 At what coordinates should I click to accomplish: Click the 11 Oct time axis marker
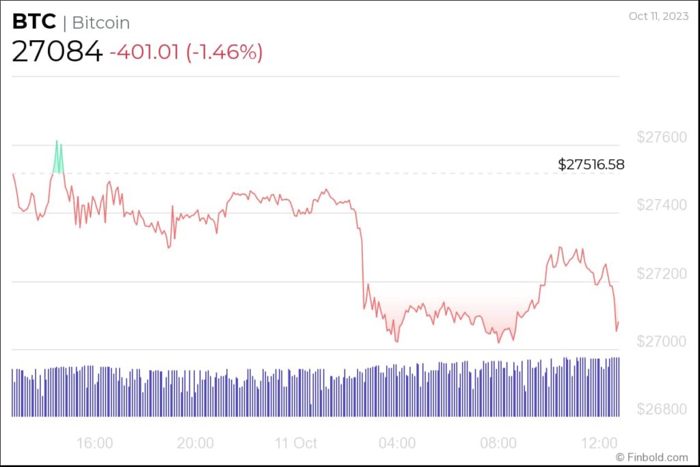(296, 442)
